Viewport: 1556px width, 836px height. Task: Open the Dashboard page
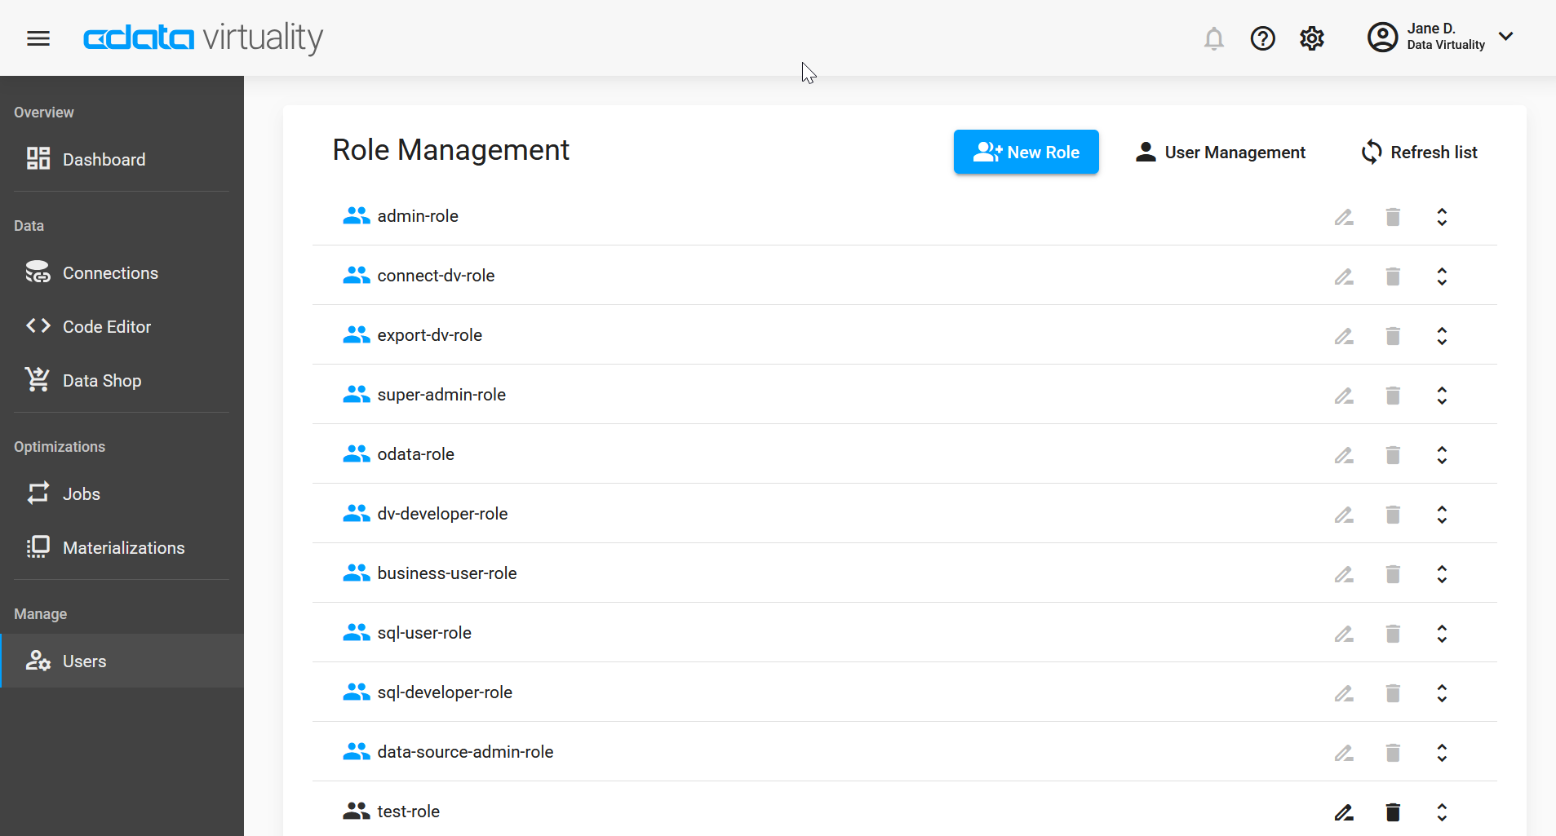coord(104,159)
